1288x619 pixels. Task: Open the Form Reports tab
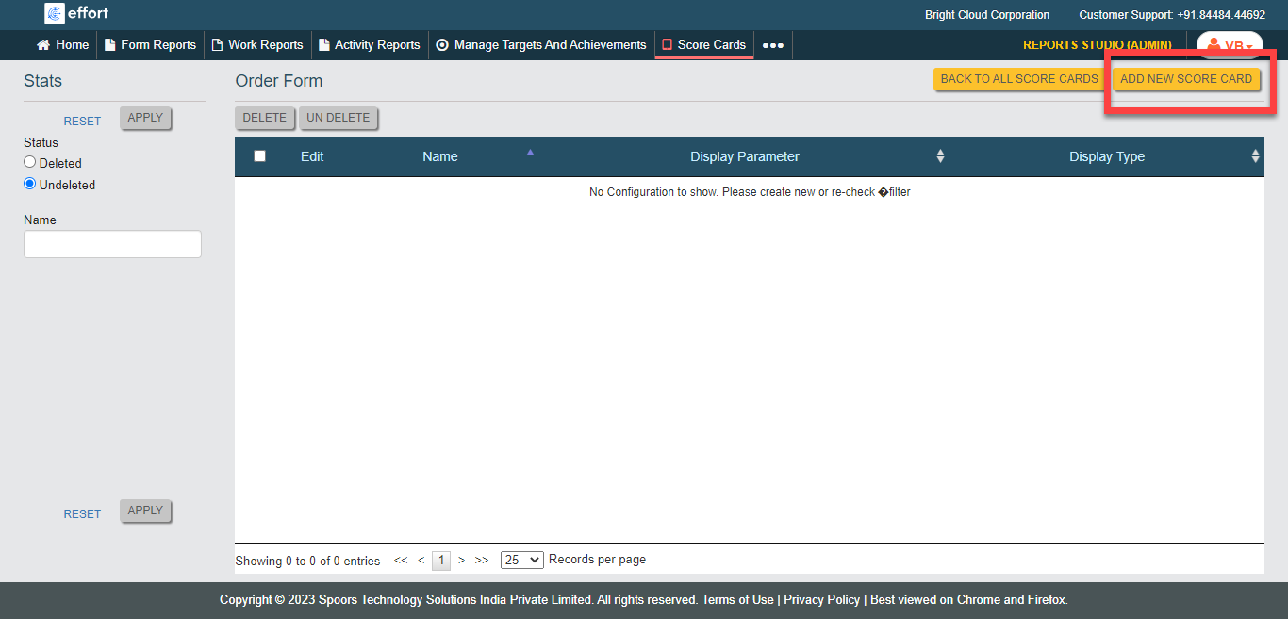click(150, 44)
